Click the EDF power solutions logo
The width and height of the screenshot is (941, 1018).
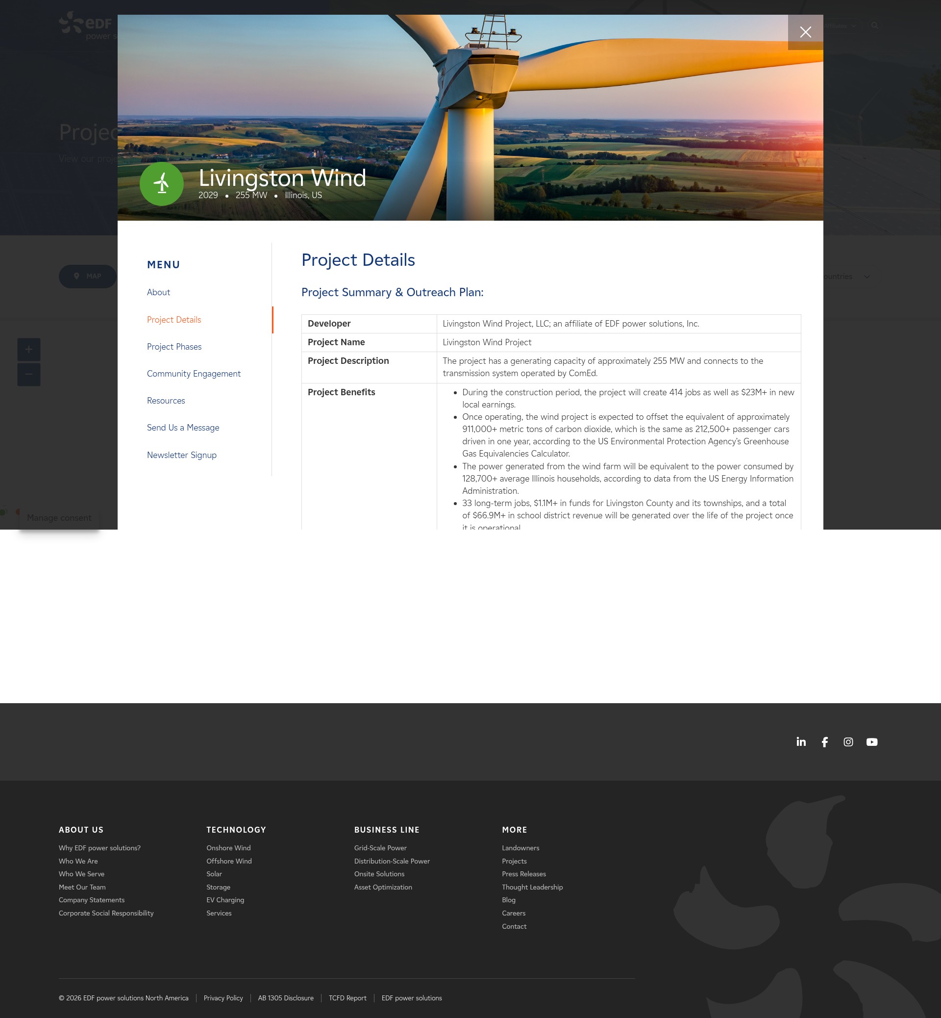(88, 25)
